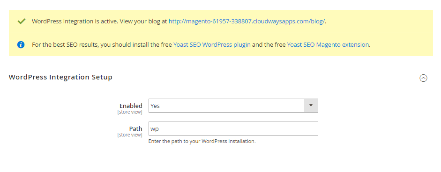Image resolution: width=441 pixels, height=172 pixels.
Task: Click the WordPress Integration Setup heading
Action: pyautogui.click(x=60, y=77)
